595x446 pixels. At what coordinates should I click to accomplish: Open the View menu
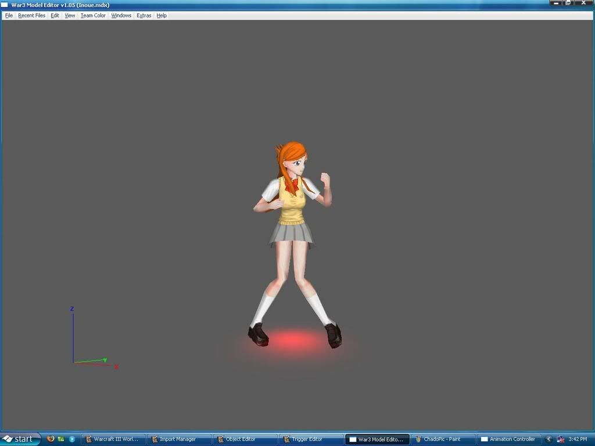tap(70, 16)
